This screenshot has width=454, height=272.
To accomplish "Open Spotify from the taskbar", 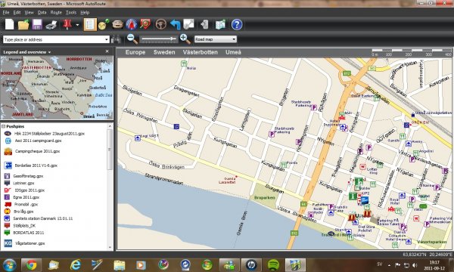I will (x=273, y=264).
